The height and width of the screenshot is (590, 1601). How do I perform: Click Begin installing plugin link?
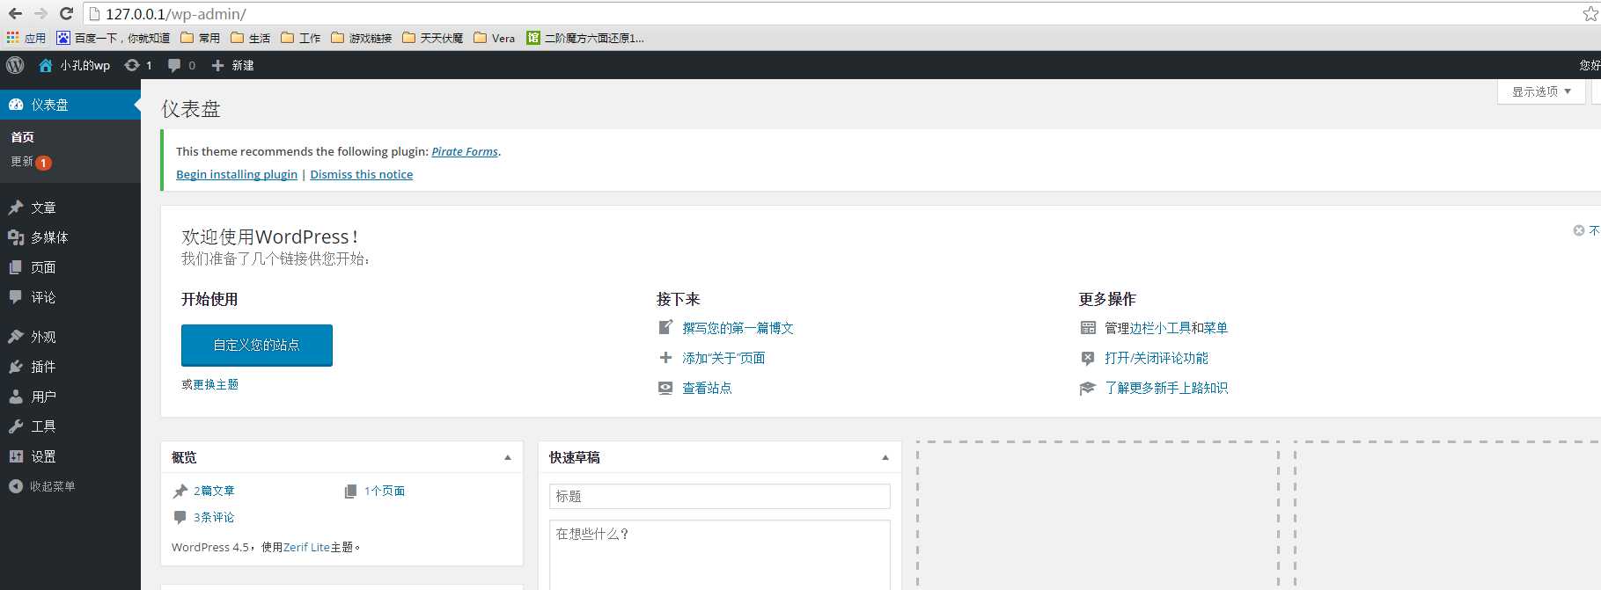(237, 174)
